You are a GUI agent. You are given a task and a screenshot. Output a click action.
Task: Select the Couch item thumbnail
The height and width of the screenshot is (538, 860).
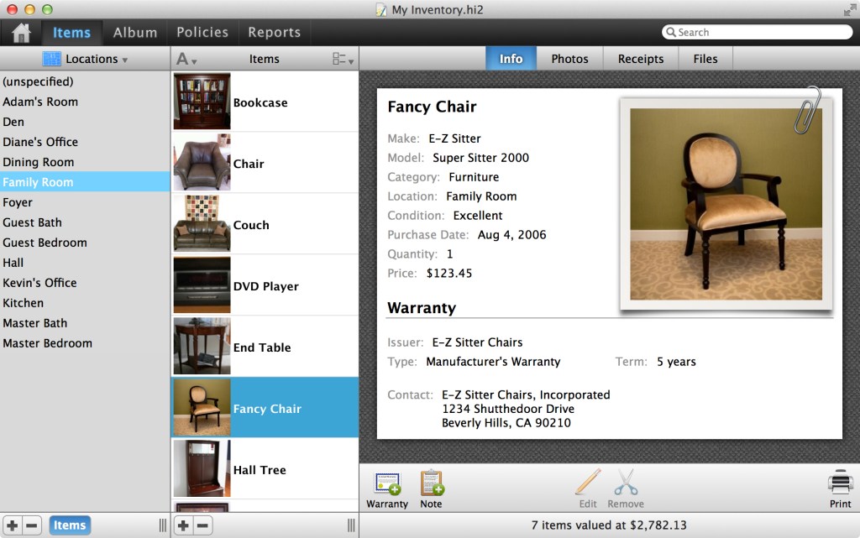[x=202, y=224]
